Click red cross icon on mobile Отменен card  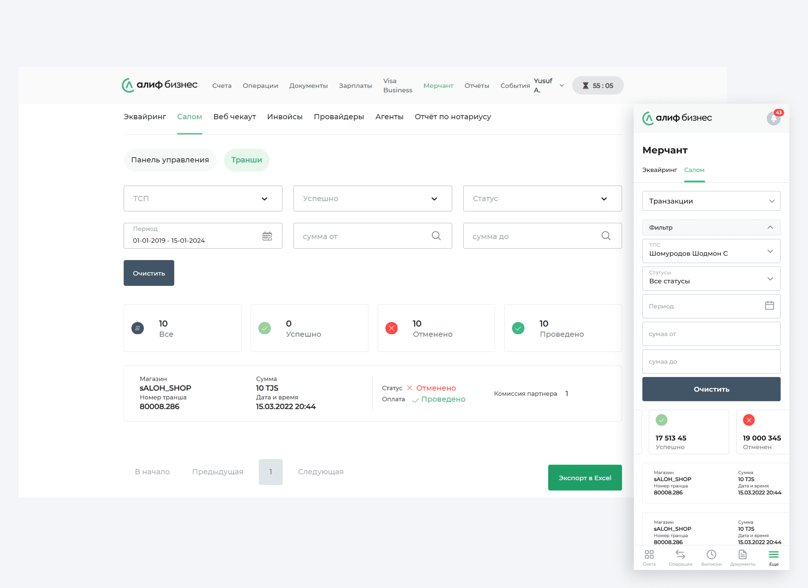click(749, 420)
